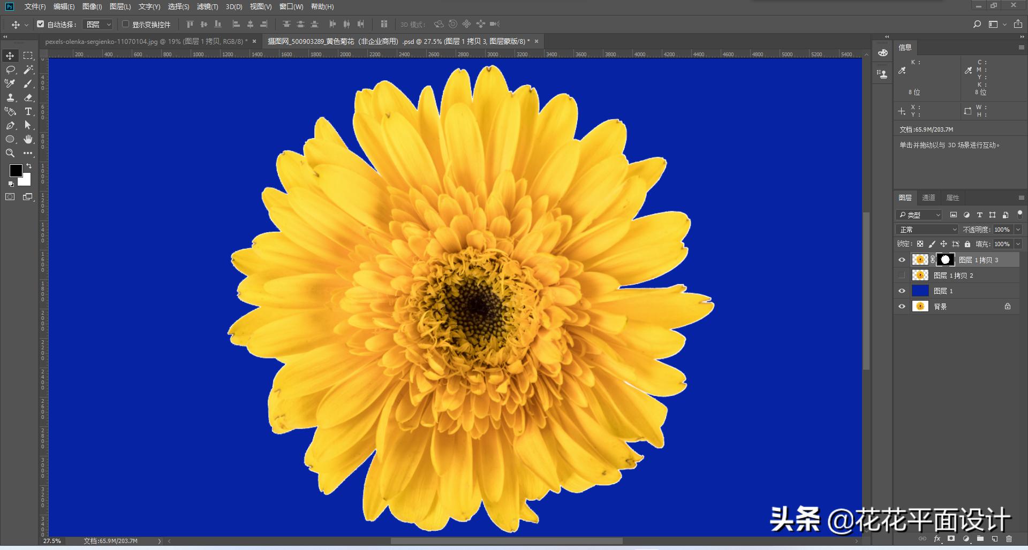Click the foreground black color swatch
Viewport: 1028px width, 550px height.
click(x=16, y=171)
